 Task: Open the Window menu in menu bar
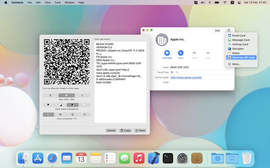click(x=69, y=2)
